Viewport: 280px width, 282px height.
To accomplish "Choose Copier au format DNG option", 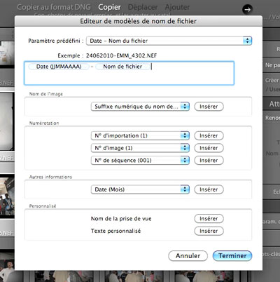I will coord(54,7).
